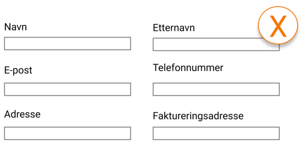Place cursor in surname box under Etternavn
302x143 pixels.
[216, 44]
